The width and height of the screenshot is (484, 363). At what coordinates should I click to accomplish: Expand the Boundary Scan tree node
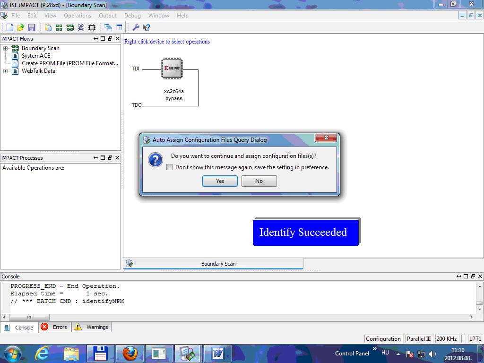pyautogui.click(x=6, y=48)
